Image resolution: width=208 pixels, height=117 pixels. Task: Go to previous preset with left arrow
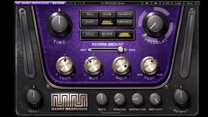click(147, 3)
